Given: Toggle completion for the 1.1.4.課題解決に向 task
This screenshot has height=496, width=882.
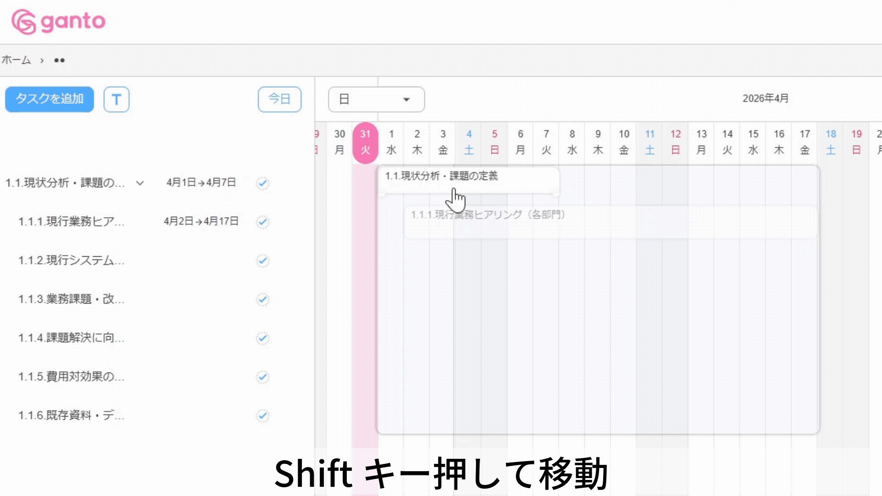Looking at the screenshot, I should [x=262, y=338].
